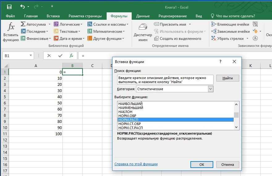This screenshot has height=176, width=272.
Task: Select cell A11 containing 100
Action: tap(36, 134)
